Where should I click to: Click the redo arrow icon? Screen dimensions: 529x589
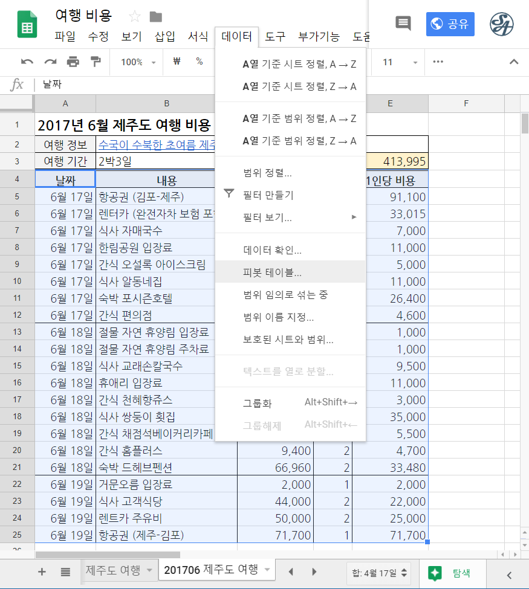(x=50, y=62)
